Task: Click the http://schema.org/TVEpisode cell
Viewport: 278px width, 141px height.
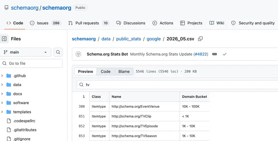Action: tap(144, 126)
